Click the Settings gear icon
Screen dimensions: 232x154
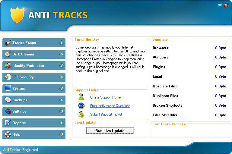pyautogui.click(x=8, y=111)
